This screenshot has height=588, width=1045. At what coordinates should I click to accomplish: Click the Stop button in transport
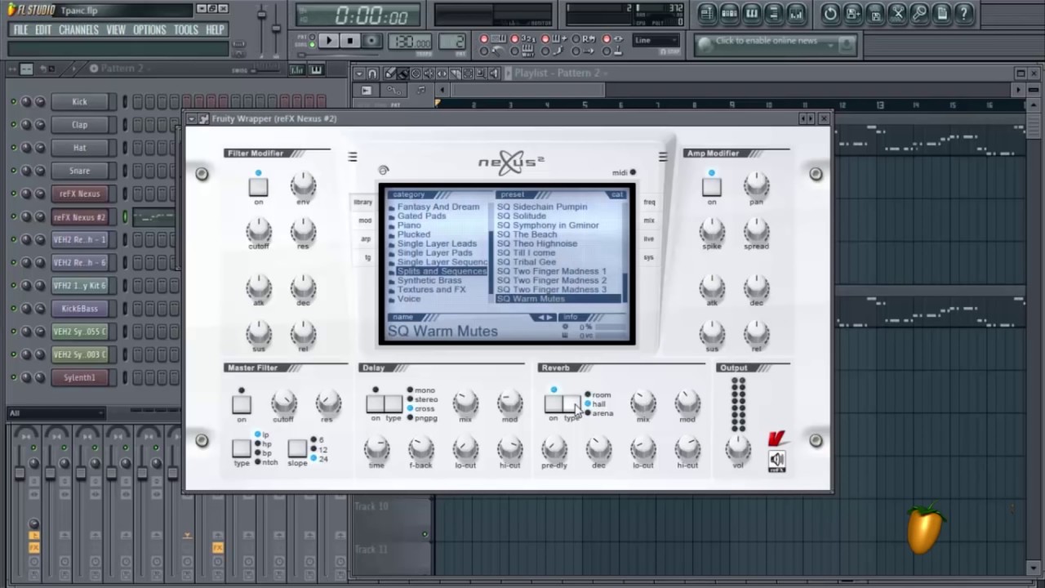click(350, 41)
